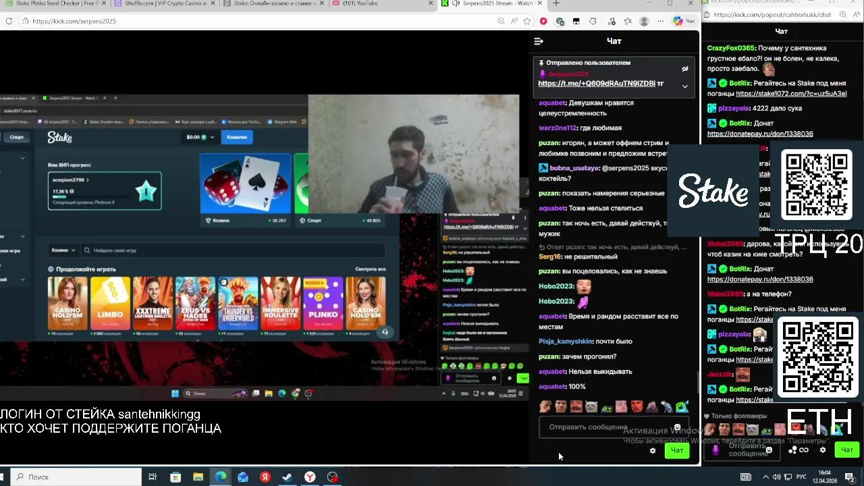Show hidden tray icons chevron
The image size is (864, 486).
coord(765,477)
